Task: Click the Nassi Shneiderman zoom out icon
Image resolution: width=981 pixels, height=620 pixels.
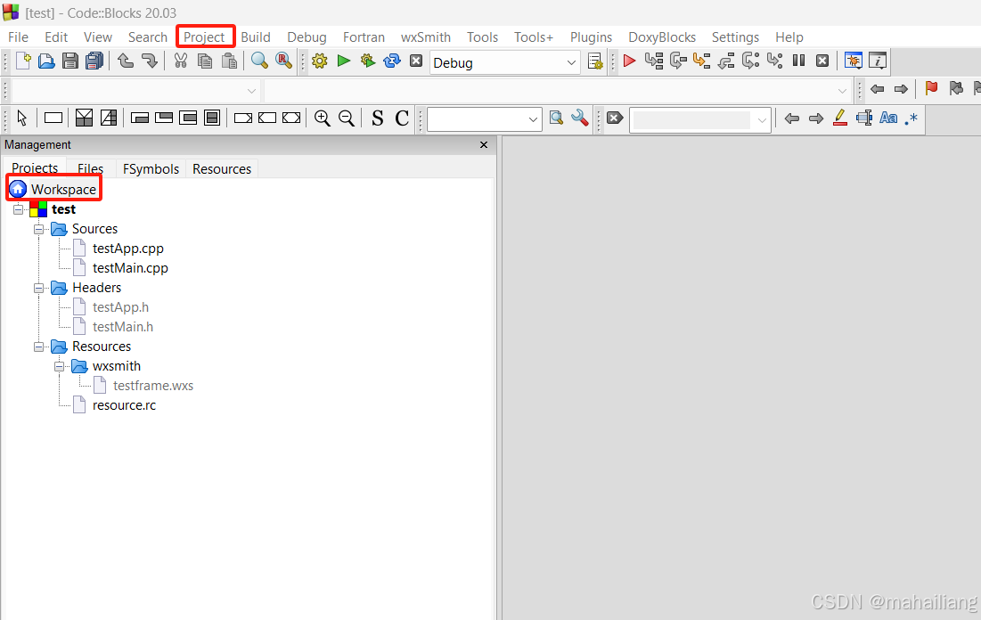Action: (x=346, y=118)
